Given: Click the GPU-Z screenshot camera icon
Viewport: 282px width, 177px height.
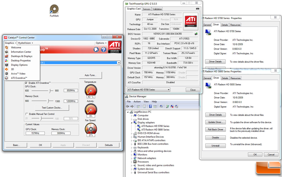Looking at the screenshot, I should click(x=197, y=9).
